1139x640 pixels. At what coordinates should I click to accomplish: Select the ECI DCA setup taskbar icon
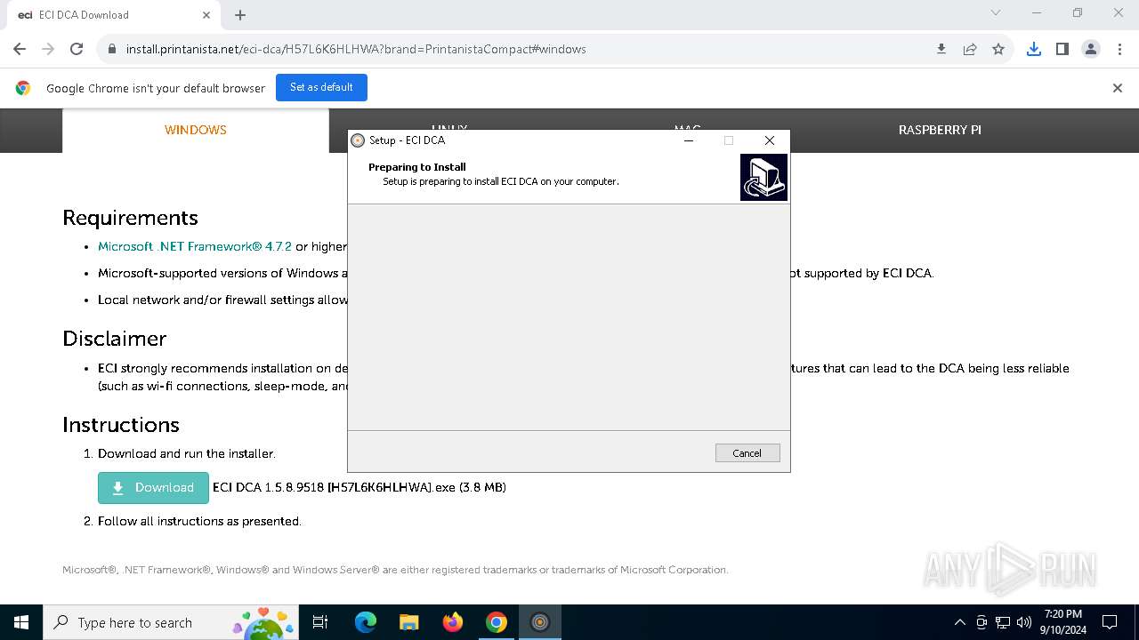click(540, 622)
